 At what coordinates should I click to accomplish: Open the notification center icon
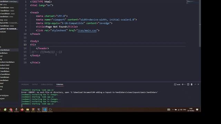pos(197,110)
